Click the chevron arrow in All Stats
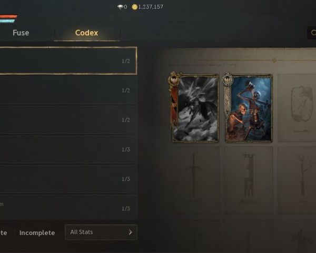 [x=131, y=232]
